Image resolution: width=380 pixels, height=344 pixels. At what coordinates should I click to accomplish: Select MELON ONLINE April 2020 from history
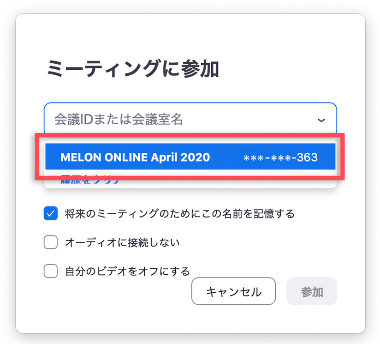pos(135,157)
